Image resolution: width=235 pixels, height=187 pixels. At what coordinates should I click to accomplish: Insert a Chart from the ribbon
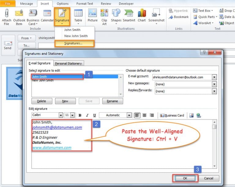pyautogui.click(x=142, y=16)
